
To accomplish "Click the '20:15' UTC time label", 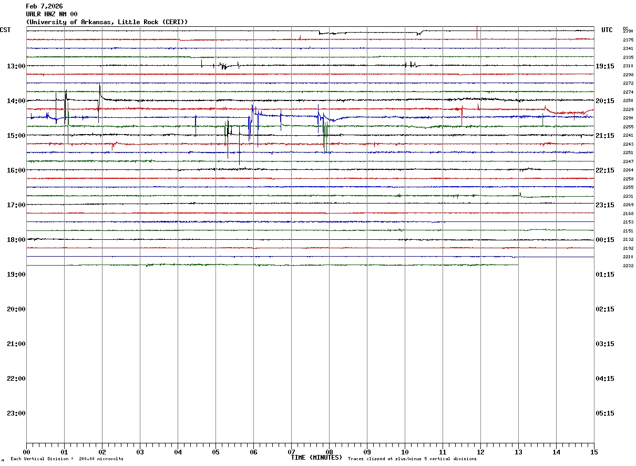I will pos(605,101).
